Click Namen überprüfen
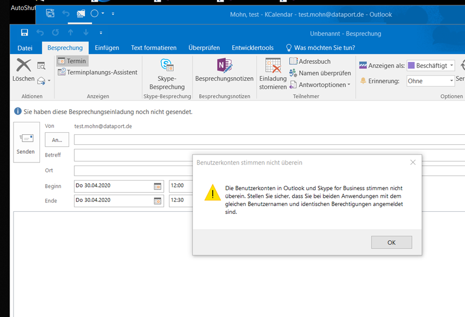Image resolution: width=465 pixels, height=317 pixels. (320, 73)
